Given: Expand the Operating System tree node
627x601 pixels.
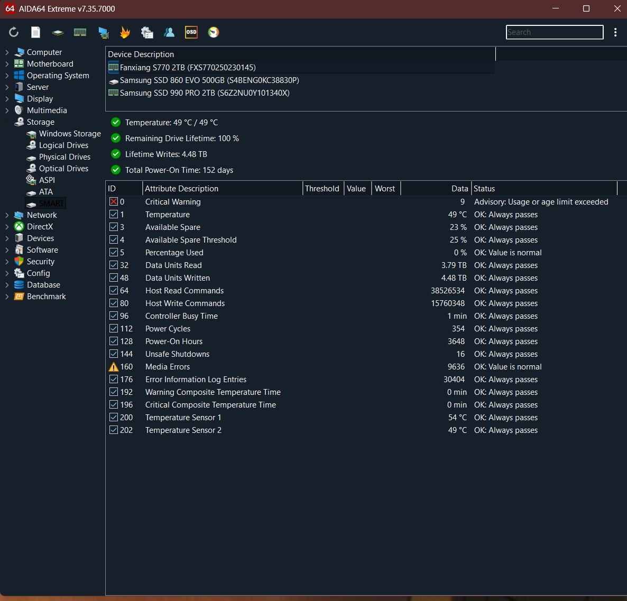Looking at the screenshot, I should (7, 76).
